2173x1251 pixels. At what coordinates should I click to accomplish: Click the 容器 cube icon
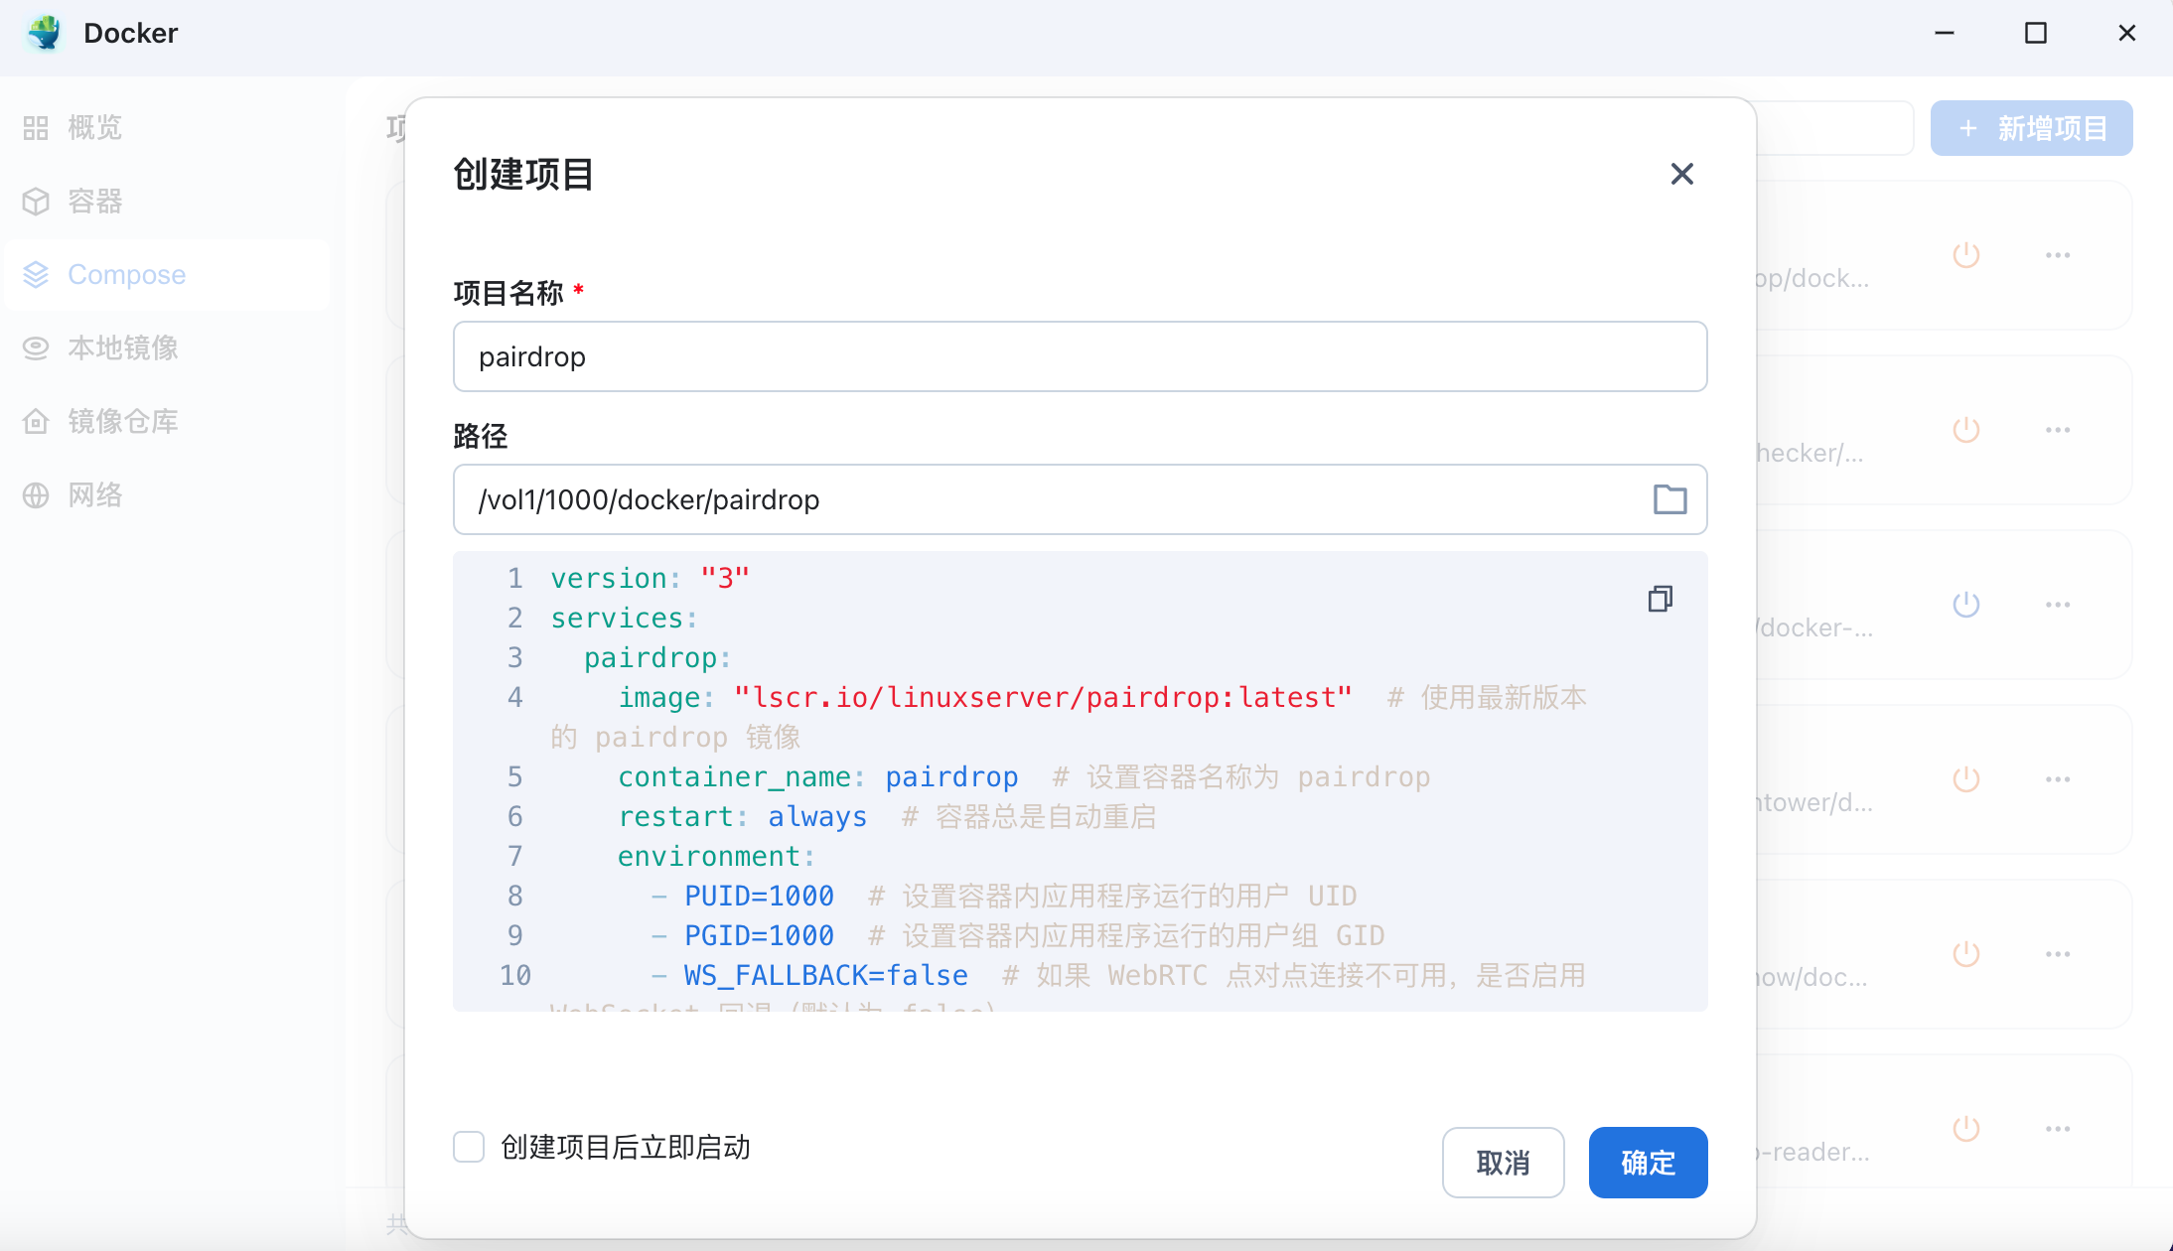(x=36, y=202)
